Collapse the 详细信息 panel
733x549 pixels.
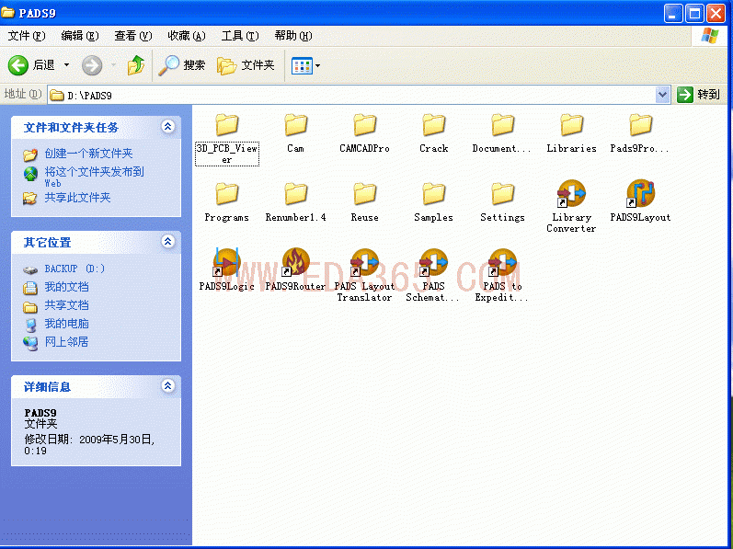(167, 386)
